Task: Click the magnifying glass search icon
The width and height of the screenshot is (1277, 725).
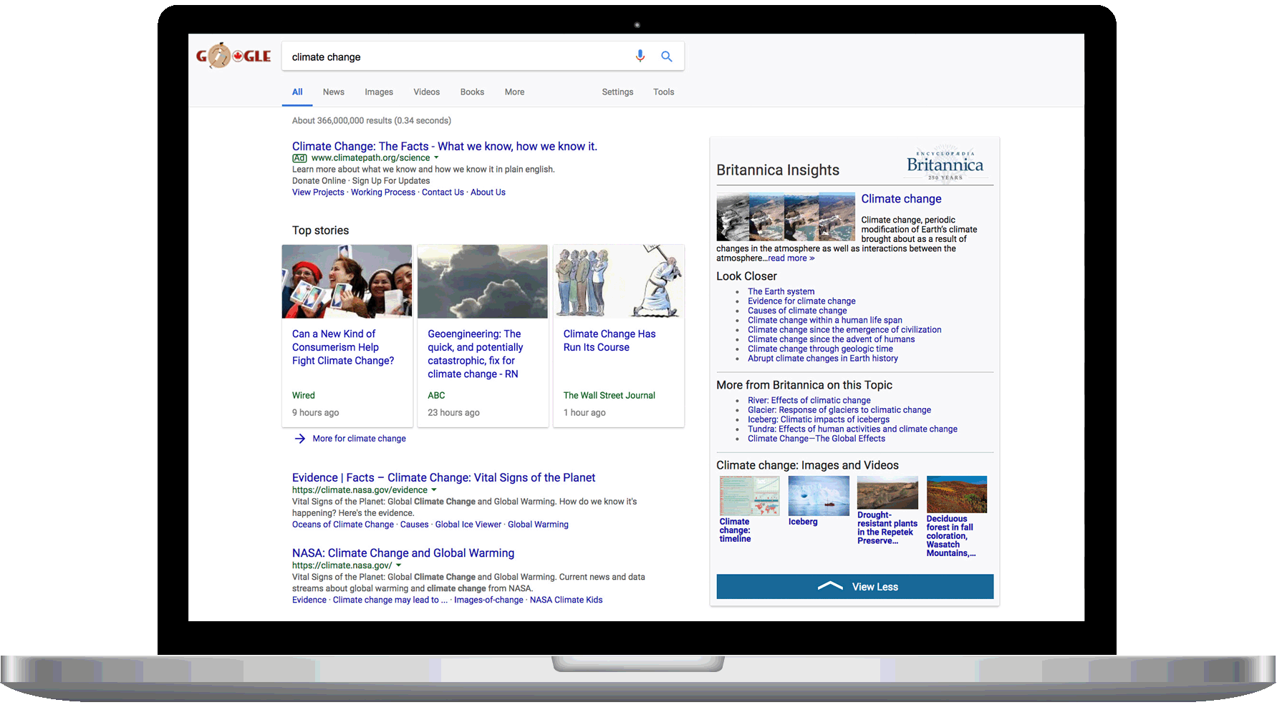Action: tap(666, 57)
